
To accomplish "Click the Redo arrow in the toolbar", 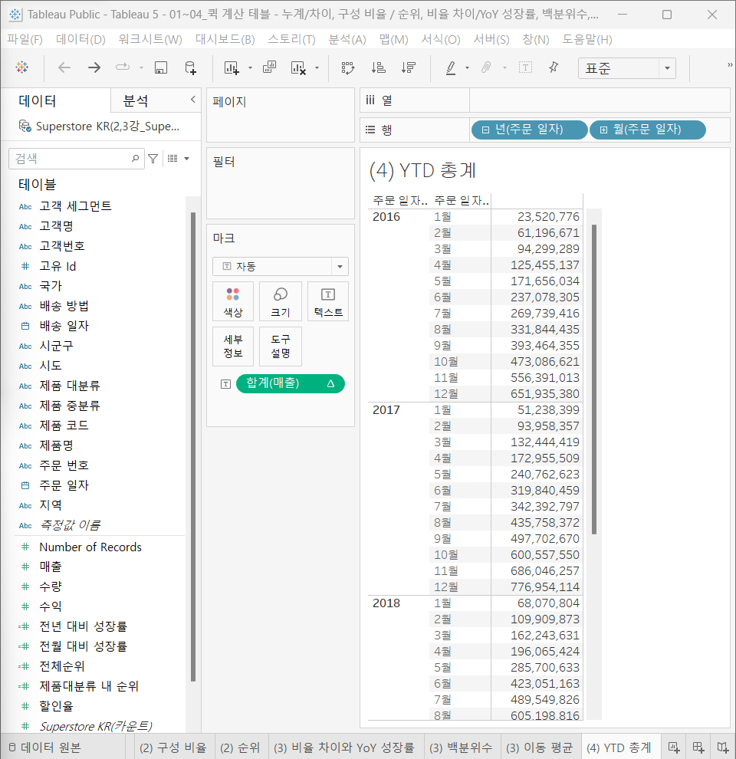I will (93, 67).
